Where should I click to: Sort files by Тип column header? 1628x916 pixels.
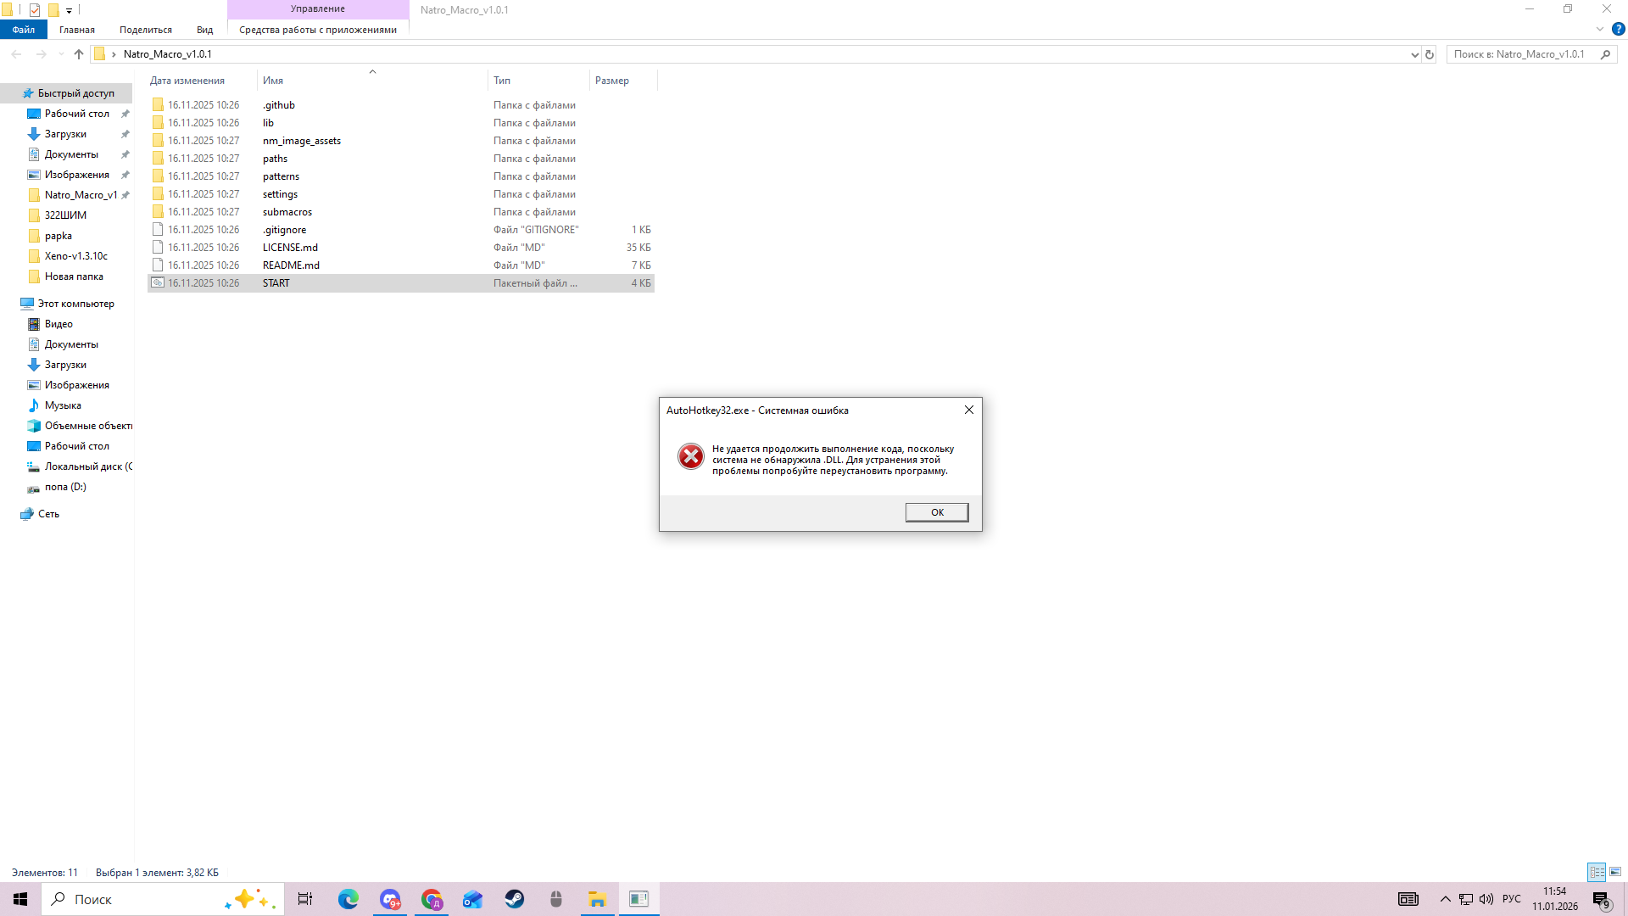(502, 81)
